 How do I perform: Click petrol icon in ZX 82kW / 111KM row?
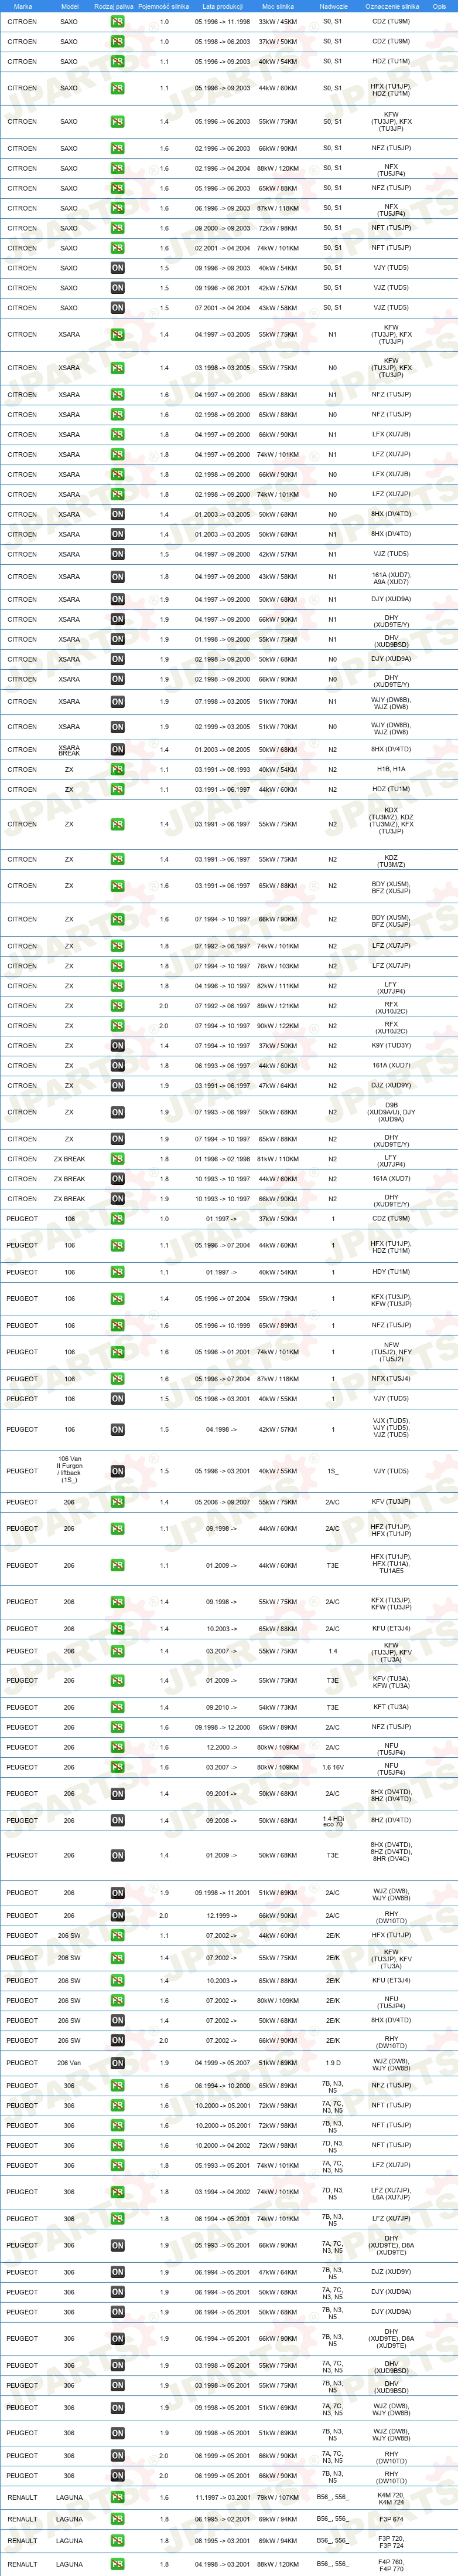(x=118, y=986)
